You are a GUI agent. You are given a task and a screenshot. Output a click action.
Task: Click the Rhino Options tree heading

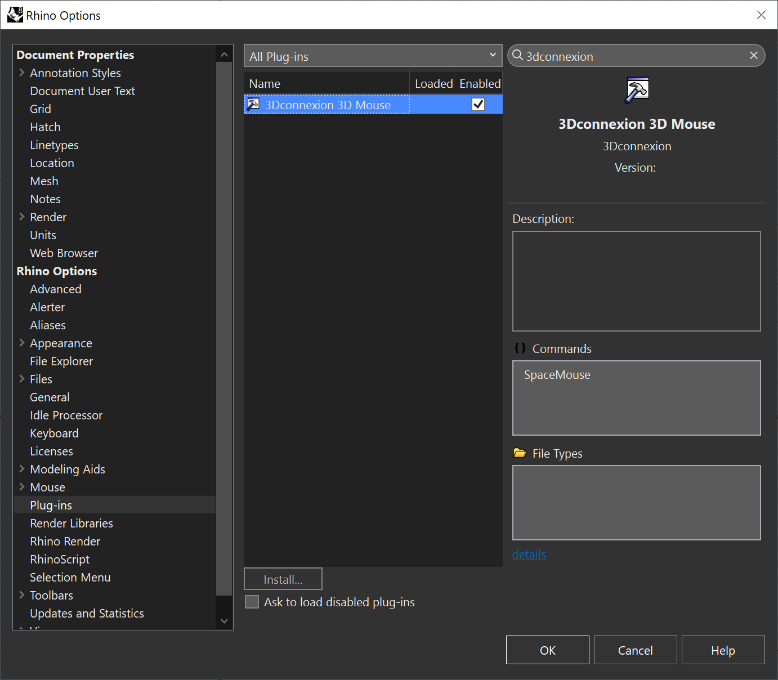57,271
